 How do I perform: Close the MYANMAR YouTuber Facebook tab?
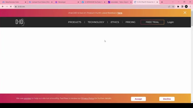point(105,2)
